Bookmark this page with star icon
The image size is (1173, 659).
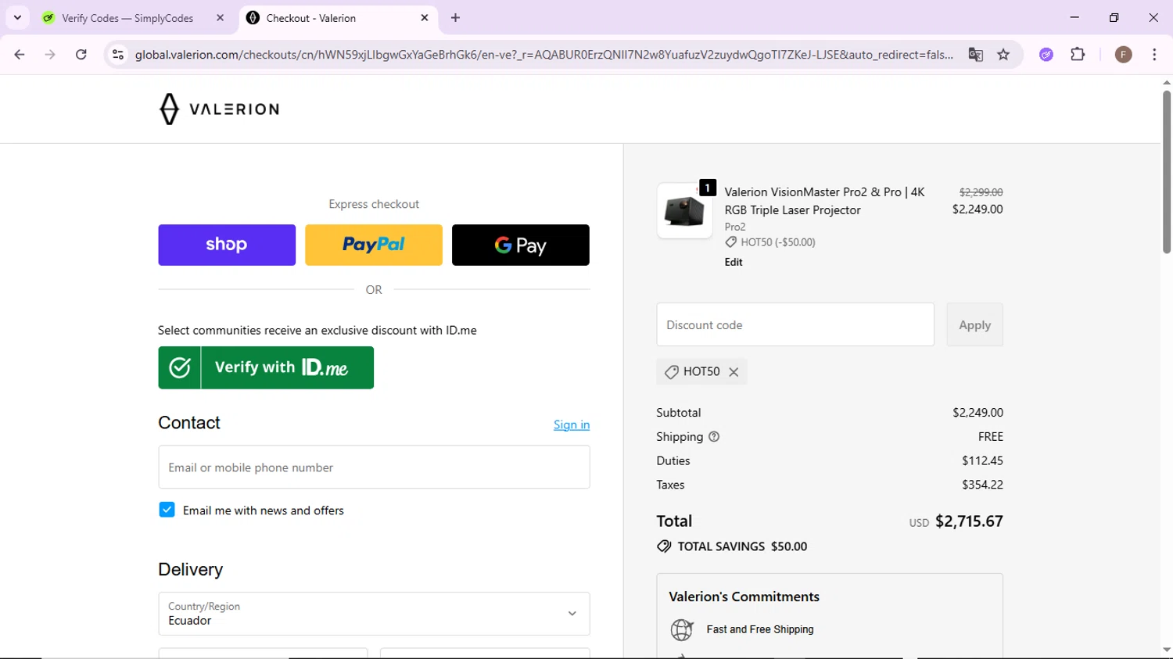(1003, 55)
